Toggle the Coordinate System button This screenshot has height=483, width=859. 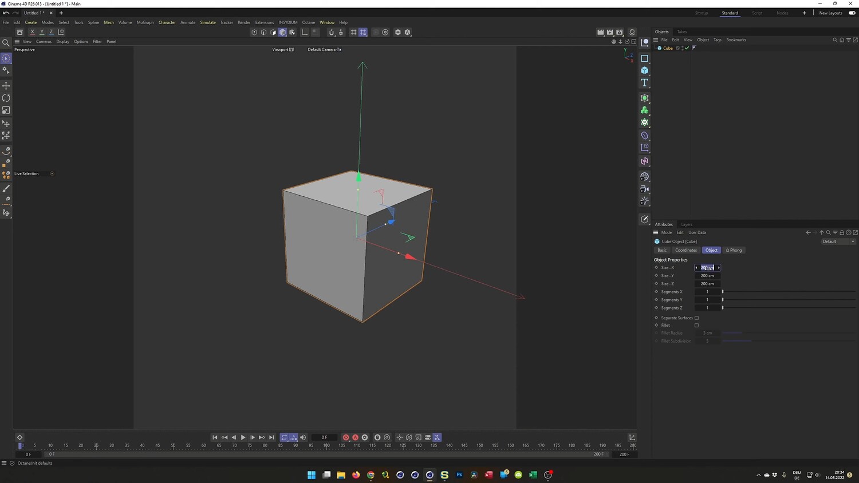pos(61,32)
